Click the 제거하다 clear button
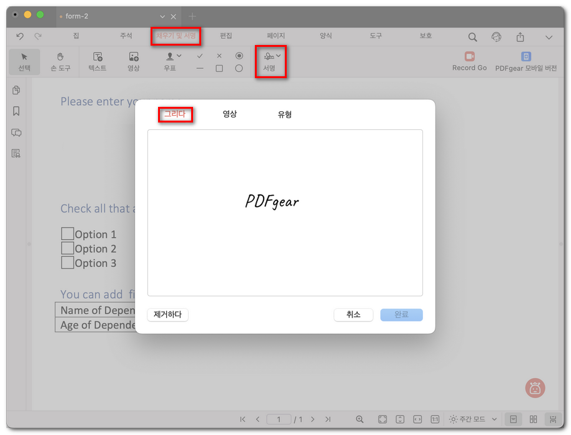571x435 pixels. pos(167,314)
